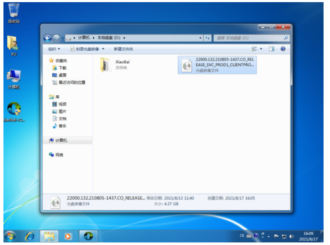This screenshot has height=245, width=330.
Task: Expand the address bar history dropdown
Action: pyautogui.click(x=201, y=38)
